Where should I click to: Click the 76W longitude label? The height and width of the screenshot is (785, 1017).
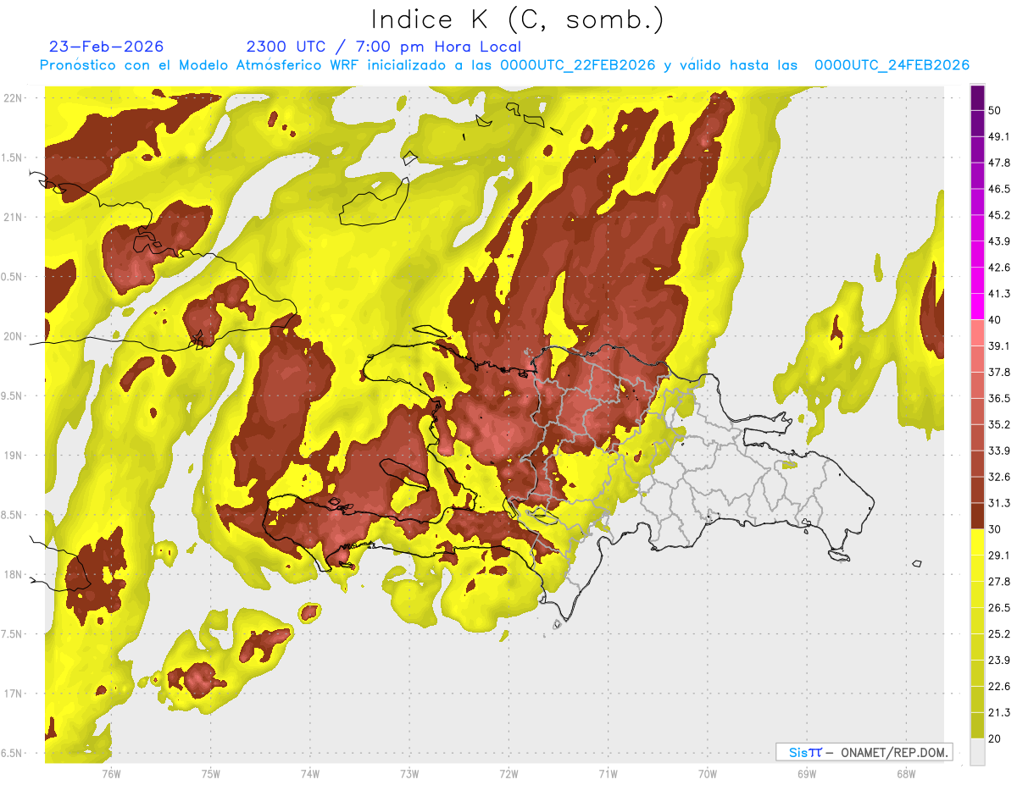tap(111, 773)
